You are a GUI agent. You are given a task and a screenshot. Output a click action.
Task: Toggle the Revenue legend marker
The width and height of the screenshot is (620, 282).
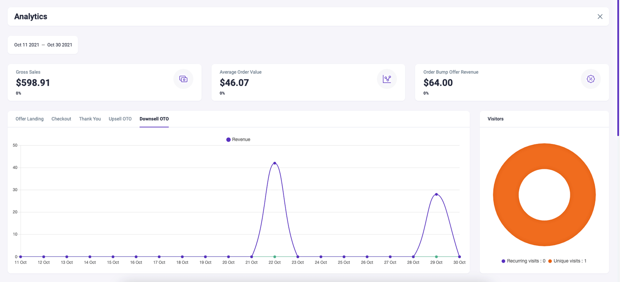(229, 140)
